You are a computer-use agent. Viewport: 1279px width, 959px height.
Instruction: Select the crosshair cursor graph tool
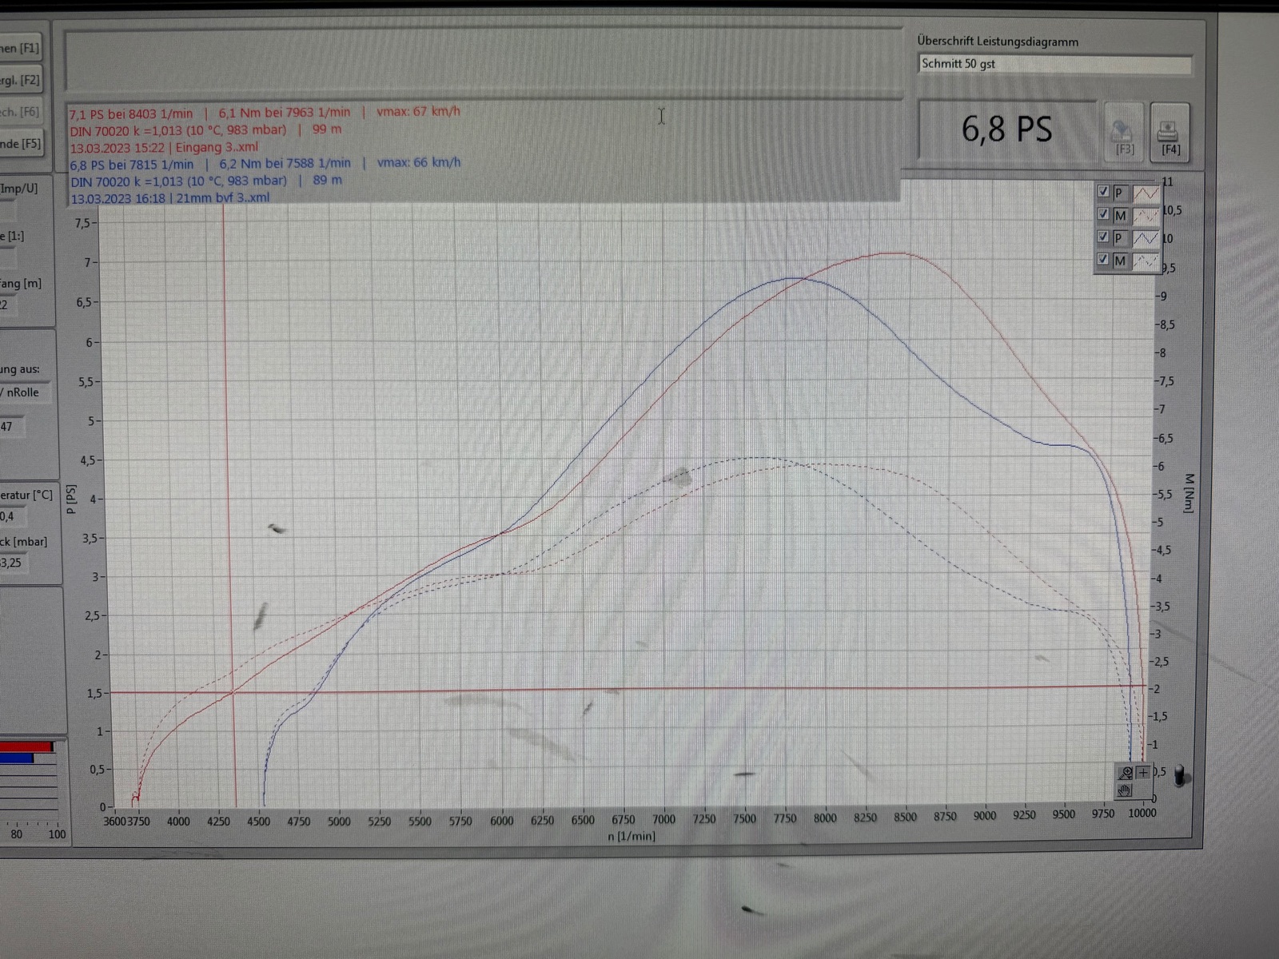tap(1143, 772)
